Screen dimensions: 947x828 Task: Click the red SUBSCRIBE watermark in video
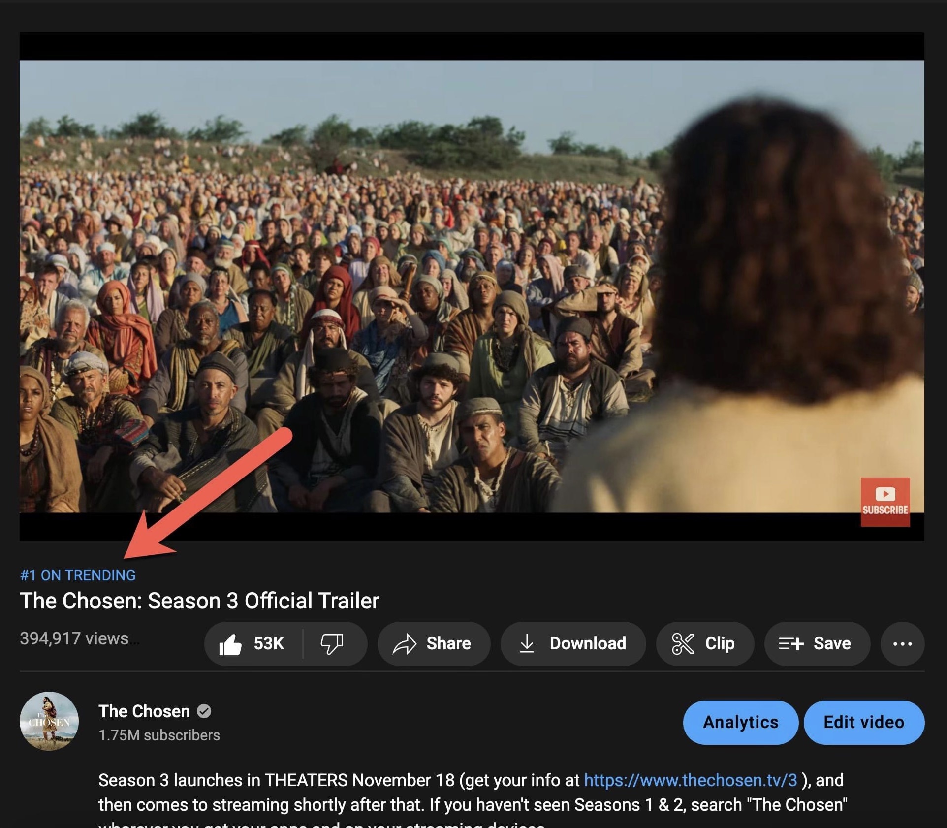885,502
